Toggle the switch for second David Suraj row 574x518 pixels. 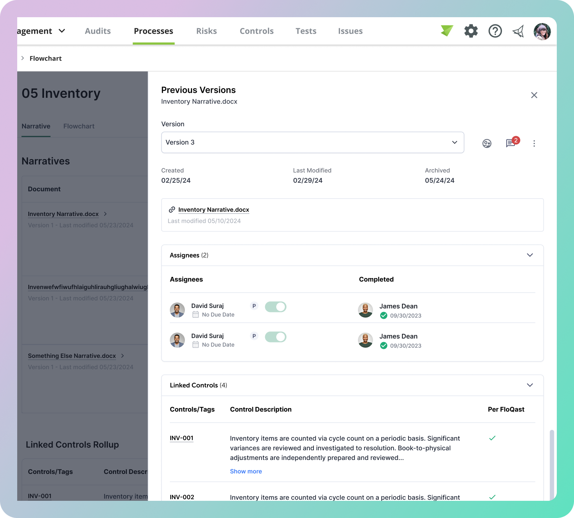tap(276, 337)
